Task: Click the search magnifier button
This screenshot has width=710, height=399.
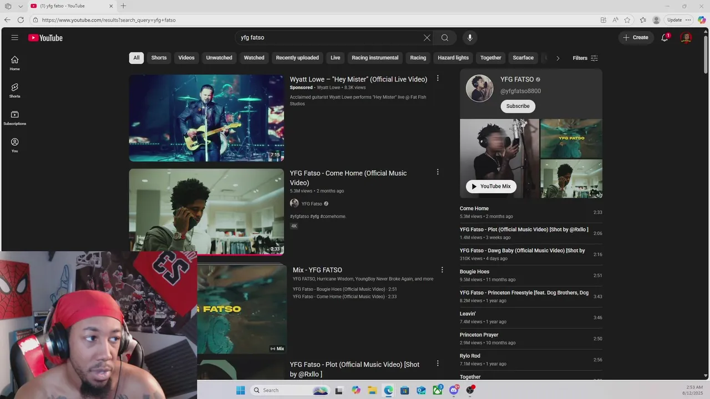Action: pyautogui.click(x=444, y=38)
